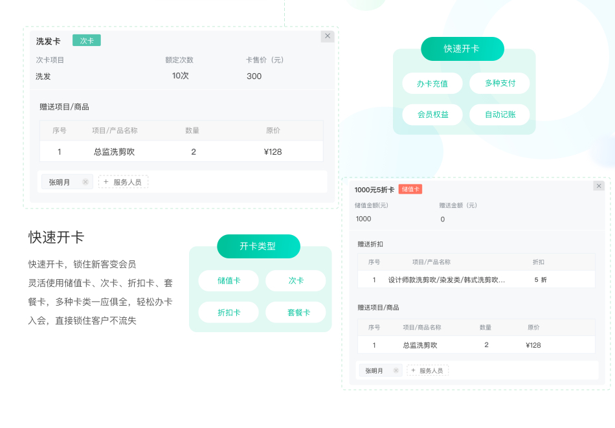The image size is (615, 428).
Task: Remove 张明月 tag in 1000元5折卡 panel
Action: point(396,371)
